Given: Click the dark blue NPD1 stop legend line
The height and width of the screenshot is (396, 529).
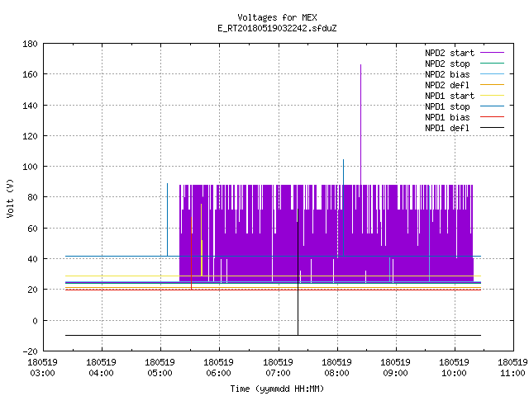Looking at the screenshot, I should point(492,106).
